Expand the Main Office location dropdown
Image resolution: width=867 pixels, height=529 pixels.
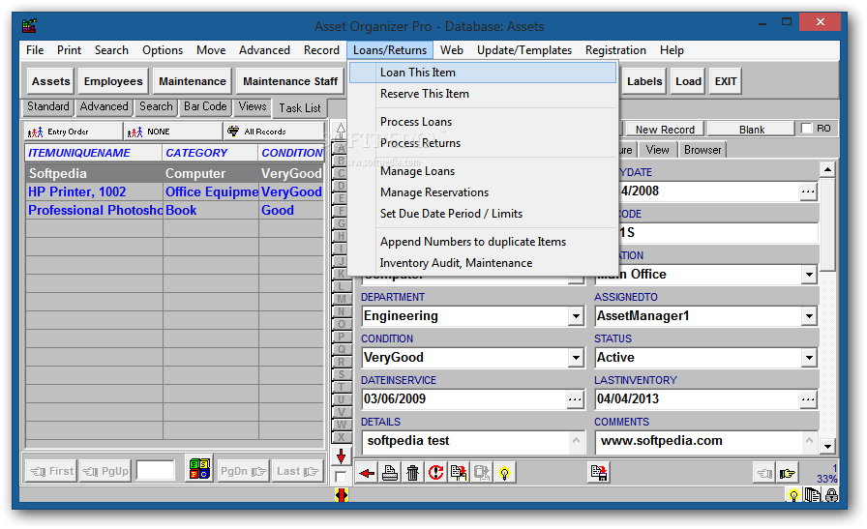pyautogui.click(x=809, y=275)
